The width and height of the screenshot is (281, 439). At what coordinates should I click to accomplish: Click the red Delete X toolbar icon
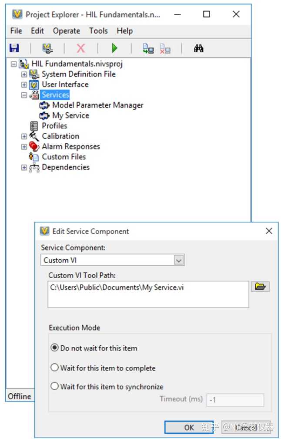click(81, 48)
